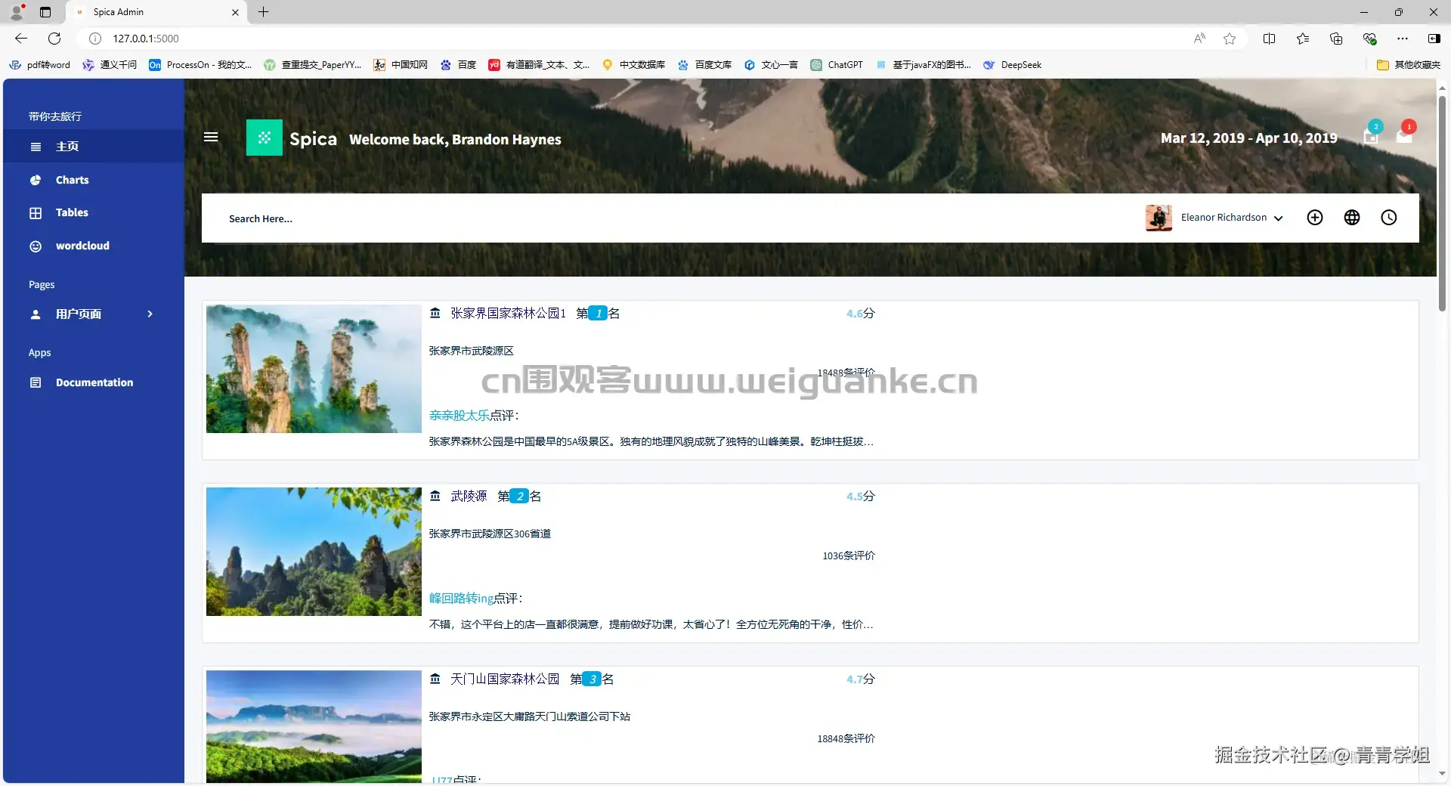Add page to favorites star icon
Screen dimensions: 1451x786
(x=1230, y=39)
